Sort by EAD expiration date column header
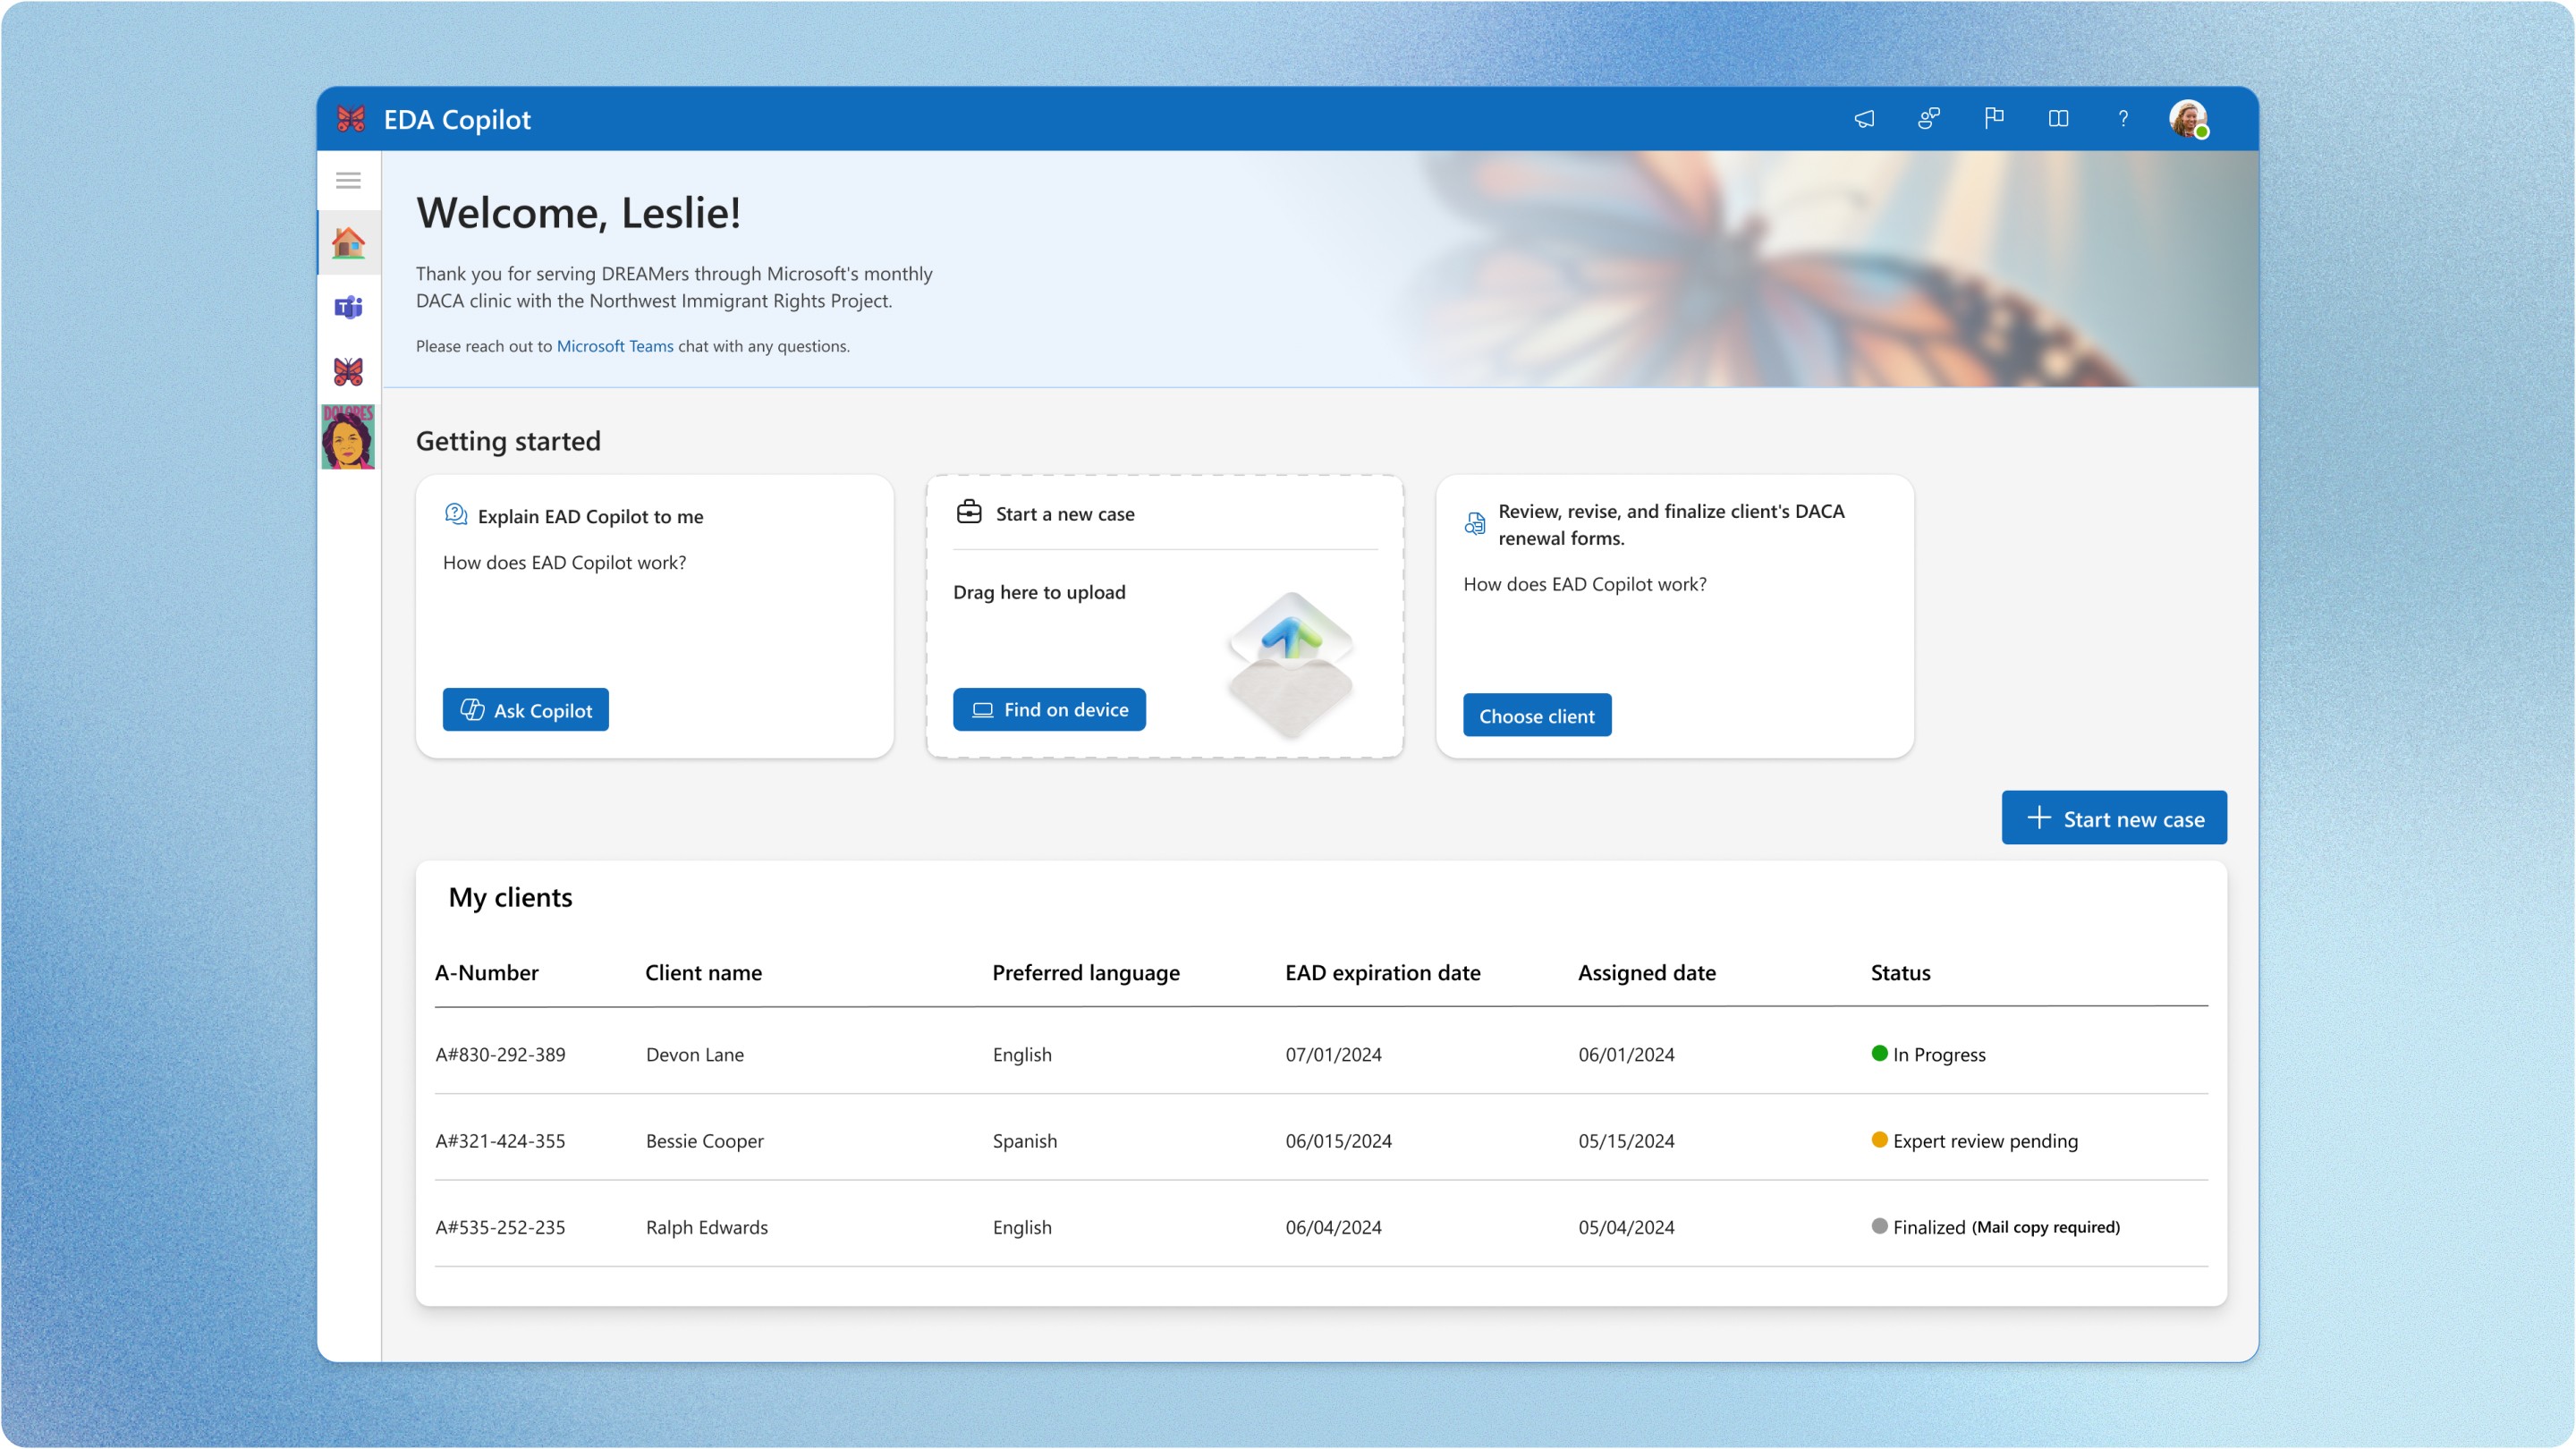 click(1383, 973)
